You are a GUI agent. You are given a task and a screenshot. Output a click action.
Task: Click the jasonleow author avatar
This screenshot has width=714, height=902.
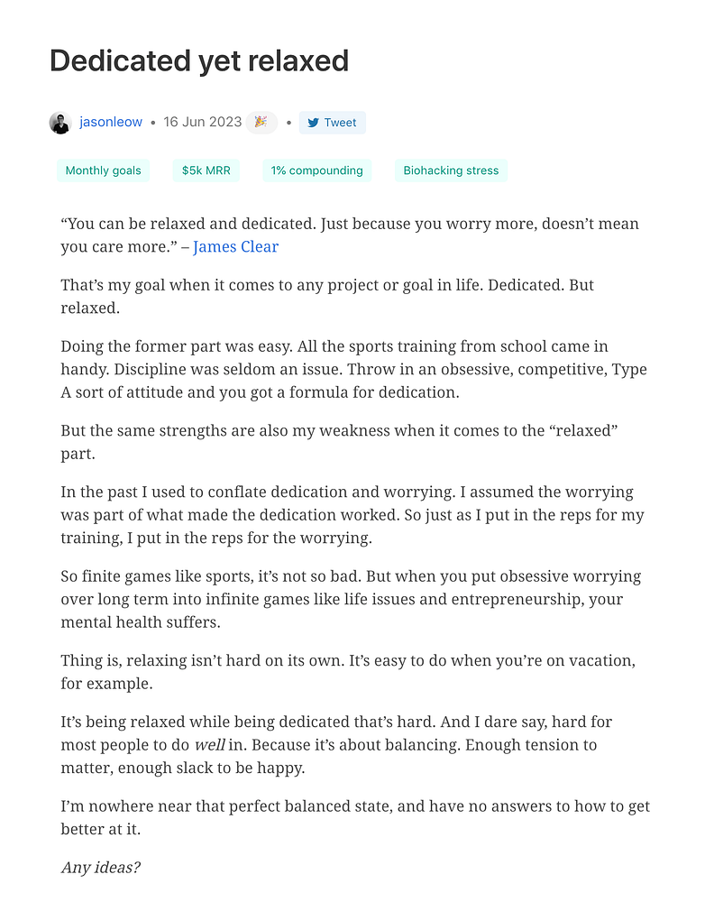click(x=60, y=123)
